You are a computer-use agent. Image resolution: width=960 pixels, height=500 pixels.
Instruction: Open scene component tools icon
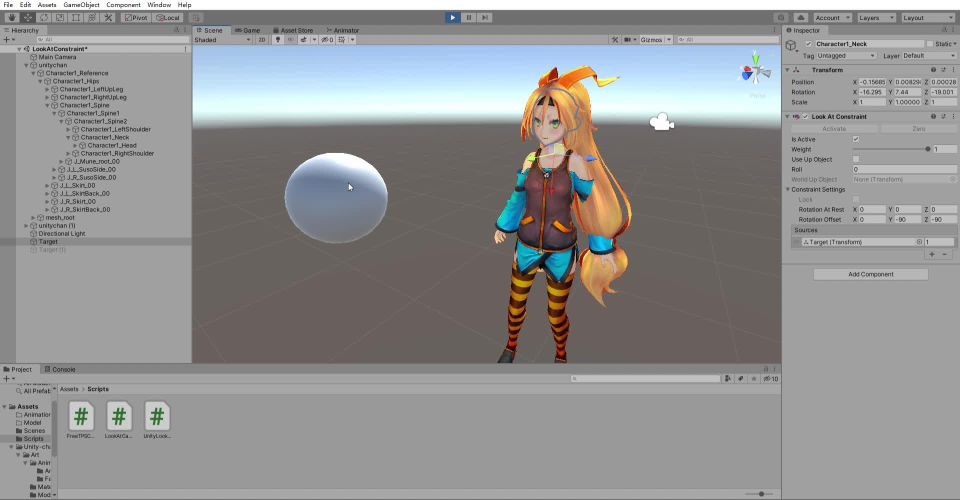[x=615, y=40]
